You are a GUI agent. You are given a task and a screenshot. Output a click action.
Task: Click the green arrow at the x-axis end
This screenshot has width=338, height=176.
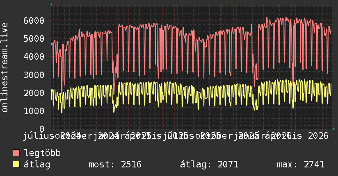[333, 129]
